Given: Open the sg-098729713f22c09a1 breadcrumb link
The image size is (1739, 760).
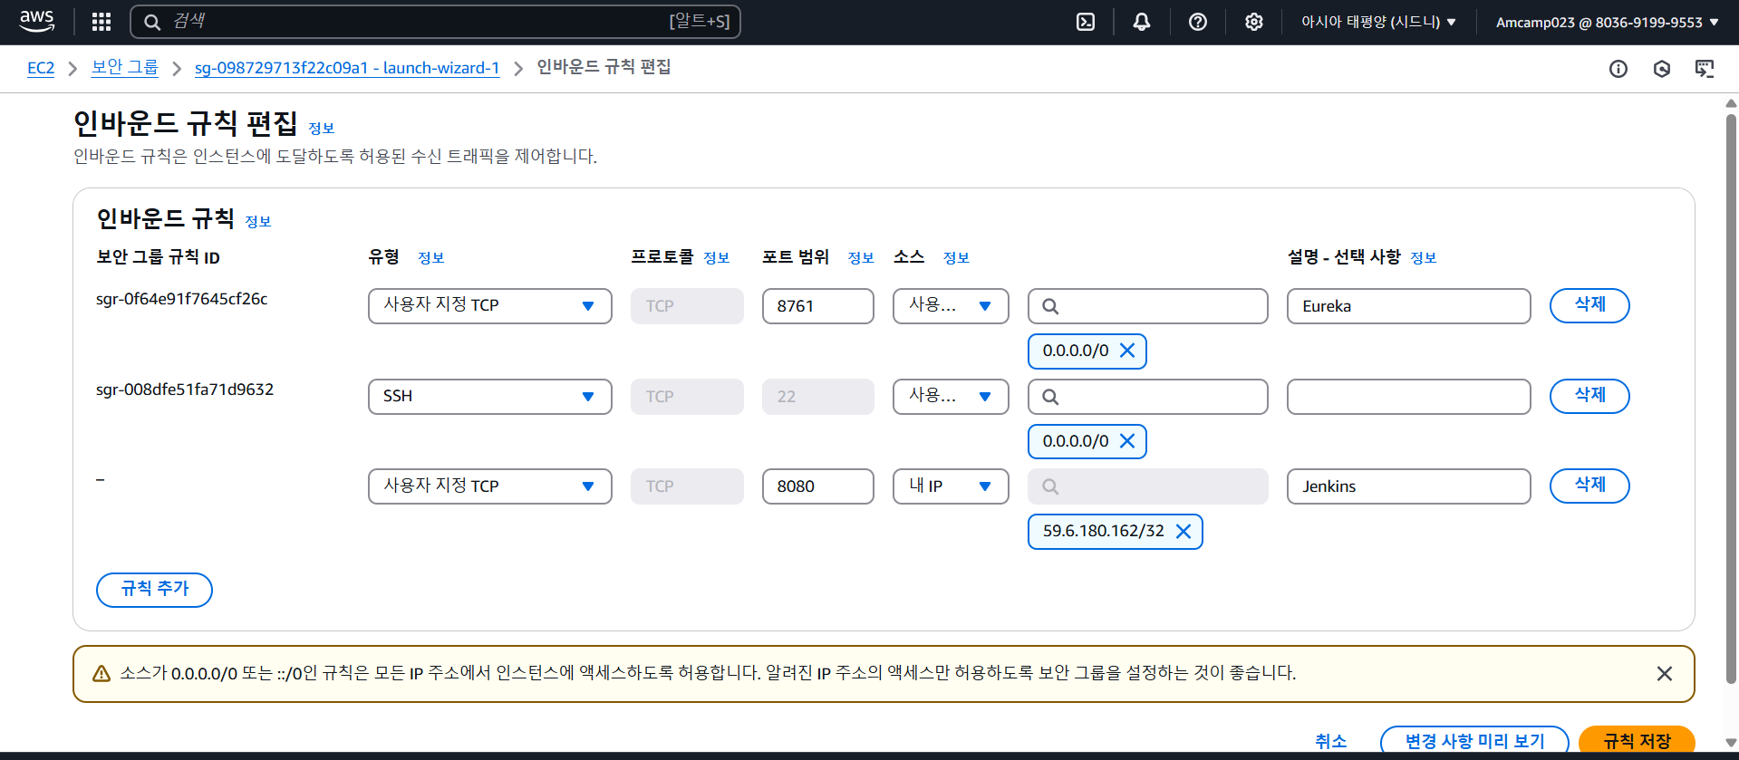Looking at the screenshot, I should click(347, 68).
